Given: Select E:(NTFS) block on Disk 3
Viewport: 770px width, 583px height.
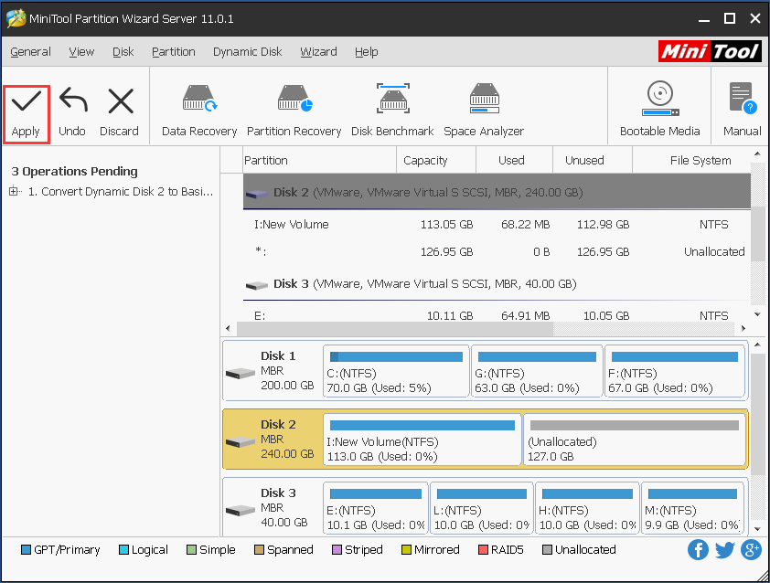Looking at the screenshot, I should point(376,508).
